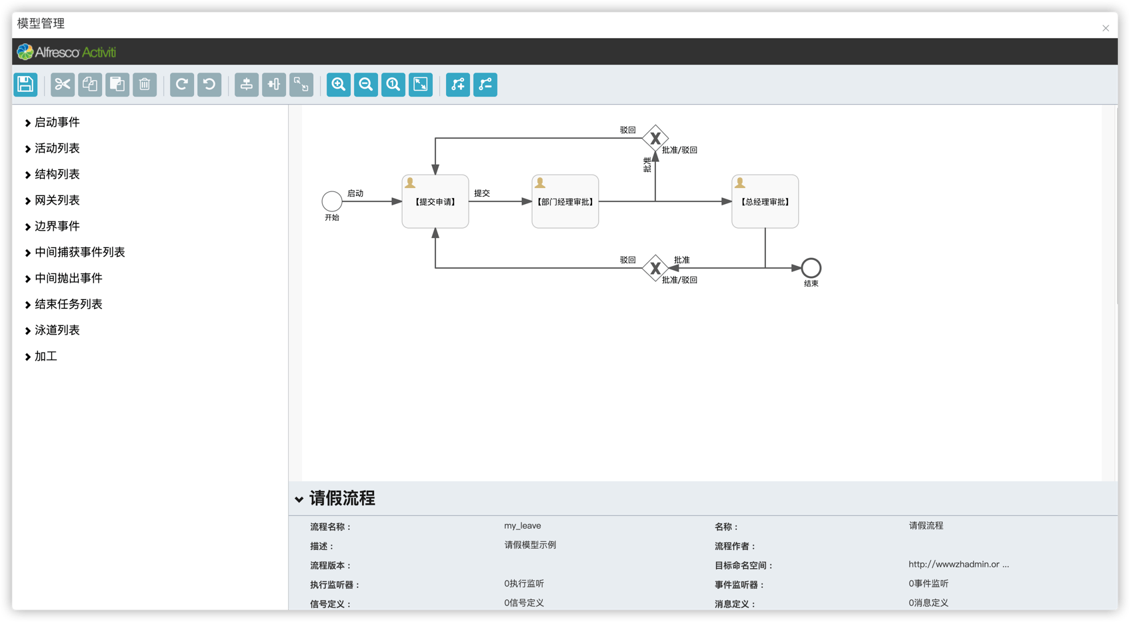The image size is (1130, 622).
Task: Expand the 加工 palette group
Action: (41, 357)
